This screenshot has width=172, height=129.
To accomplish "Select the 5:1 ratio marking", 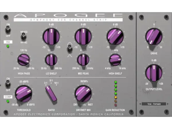I will pos(51,81).
